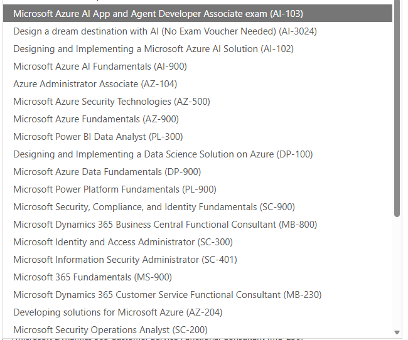Click the dropdown list scrollbar thumb
The image size is (408, 340).
[397, 109]
